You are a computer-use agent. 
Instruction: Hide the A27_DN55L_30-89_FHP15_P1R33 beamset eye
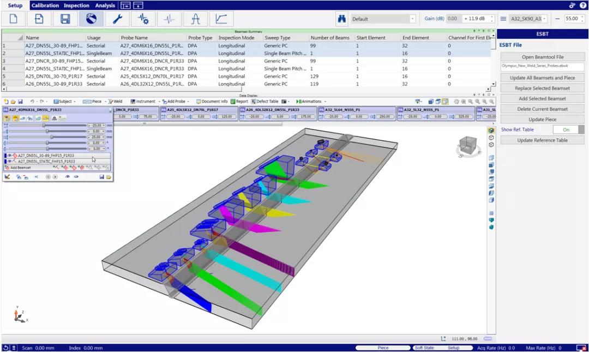click(10, 156)
